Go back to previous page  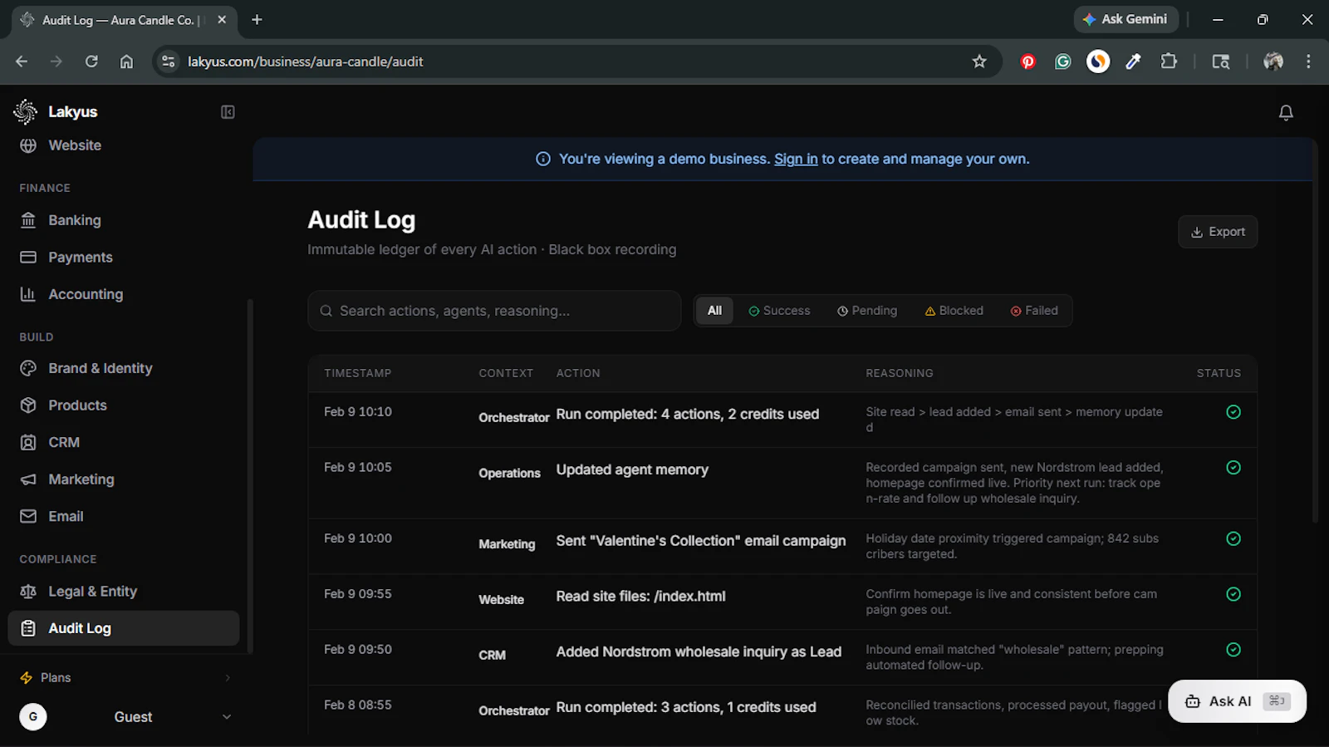pos(22,61)
